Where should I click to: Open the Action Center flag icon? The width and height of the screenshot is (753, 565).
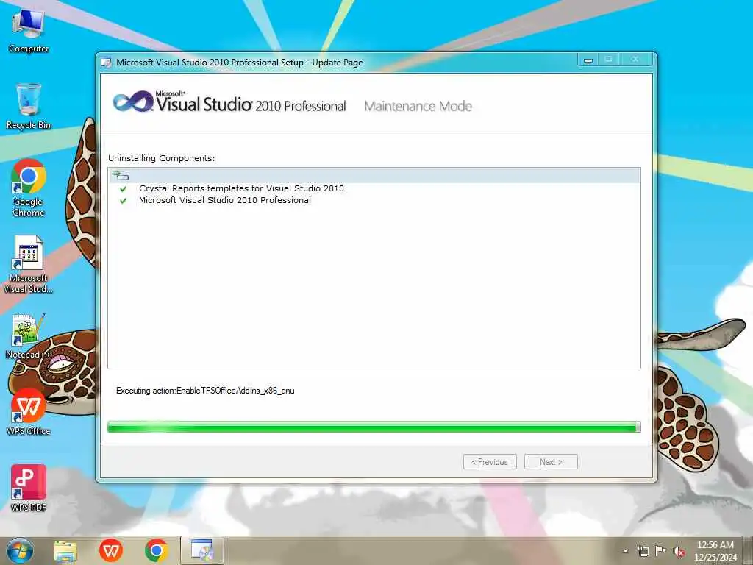pyautogui.click(x=661, y=551)
